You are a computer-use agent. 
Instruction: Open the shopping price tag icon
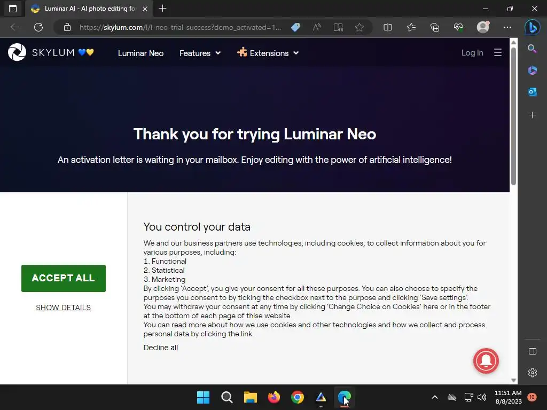[x=295, y=27]
